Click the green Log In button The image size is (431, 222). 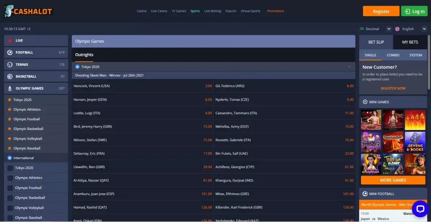pos(414,11)
